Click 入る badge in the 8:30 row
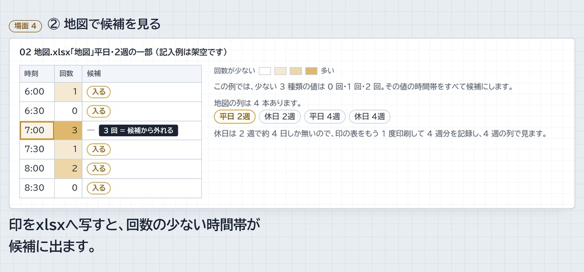 point(99,188)
